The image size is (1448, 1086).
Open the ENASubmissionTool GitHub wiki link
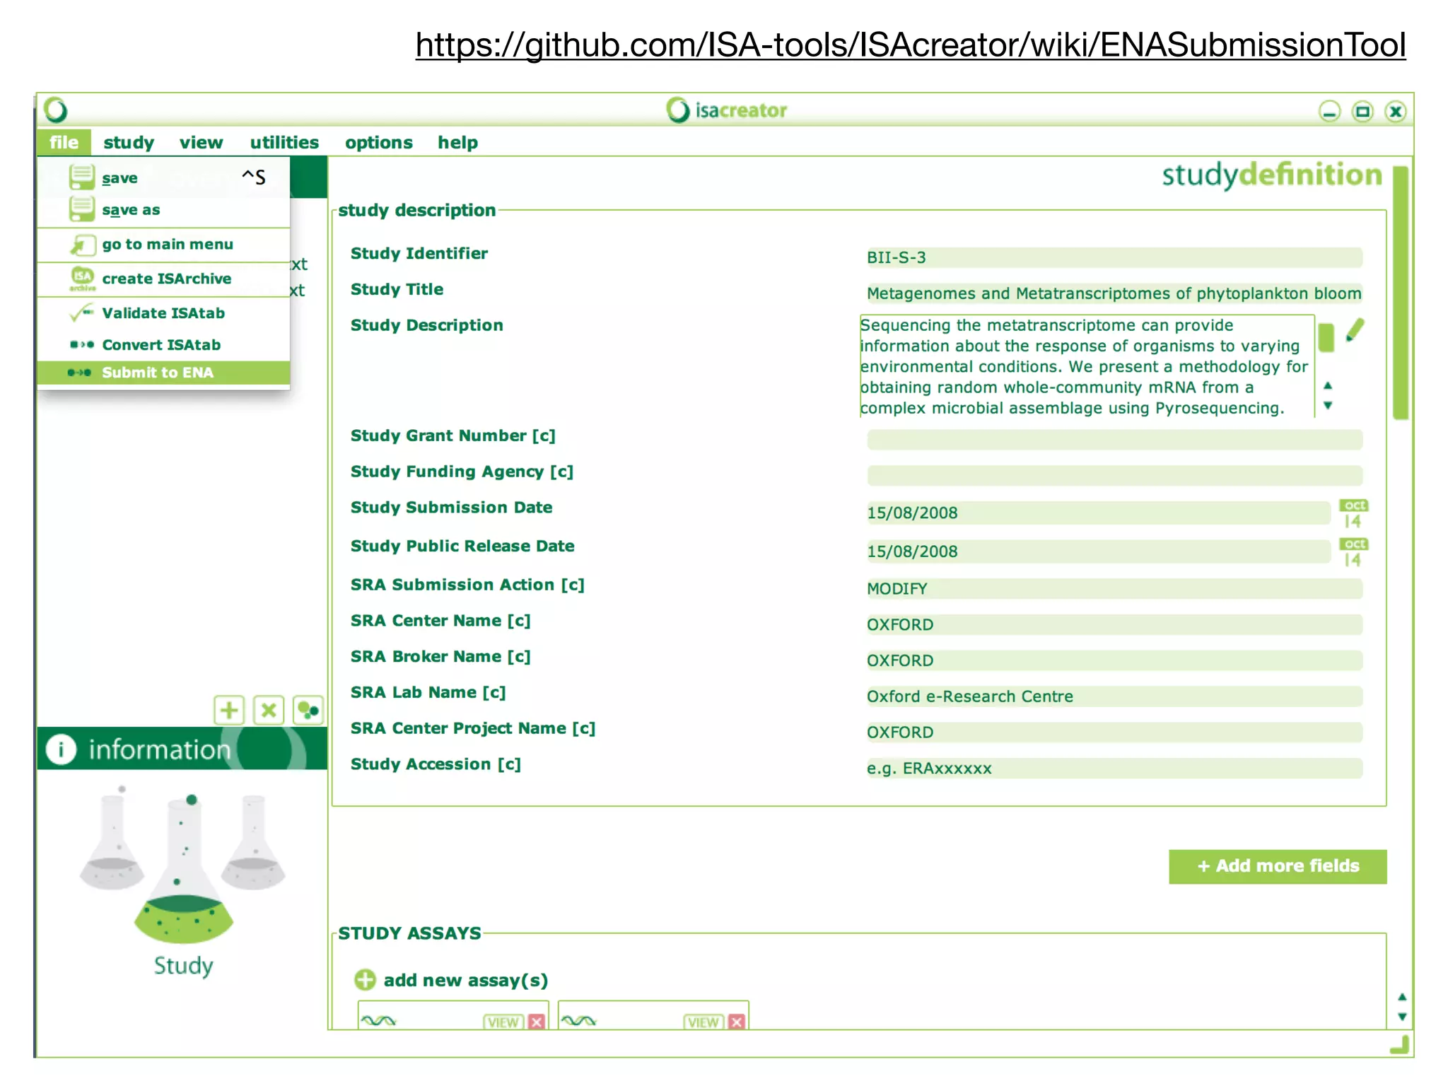point(911,45)
